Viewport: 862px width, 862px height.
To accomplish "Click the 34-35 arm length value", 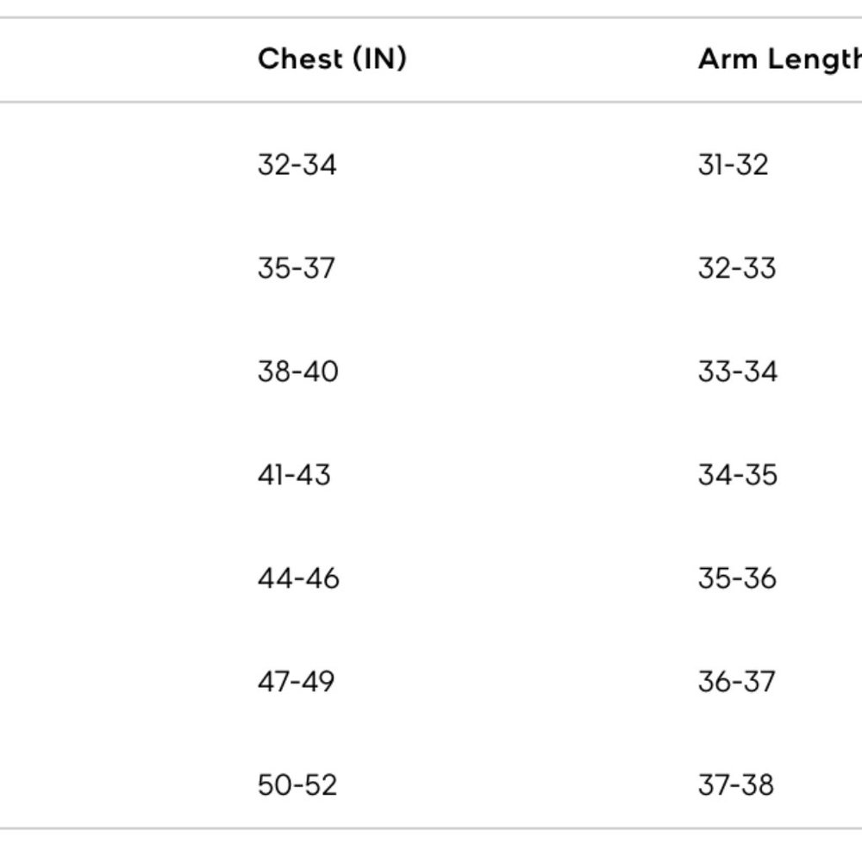I will pos(738,475).
